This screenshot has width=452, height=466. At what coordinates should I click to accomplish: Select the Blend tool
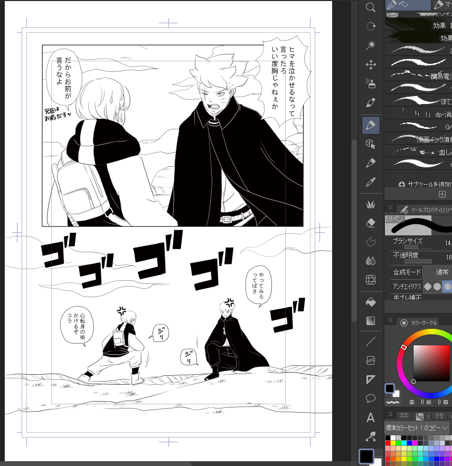pos(371,261)
